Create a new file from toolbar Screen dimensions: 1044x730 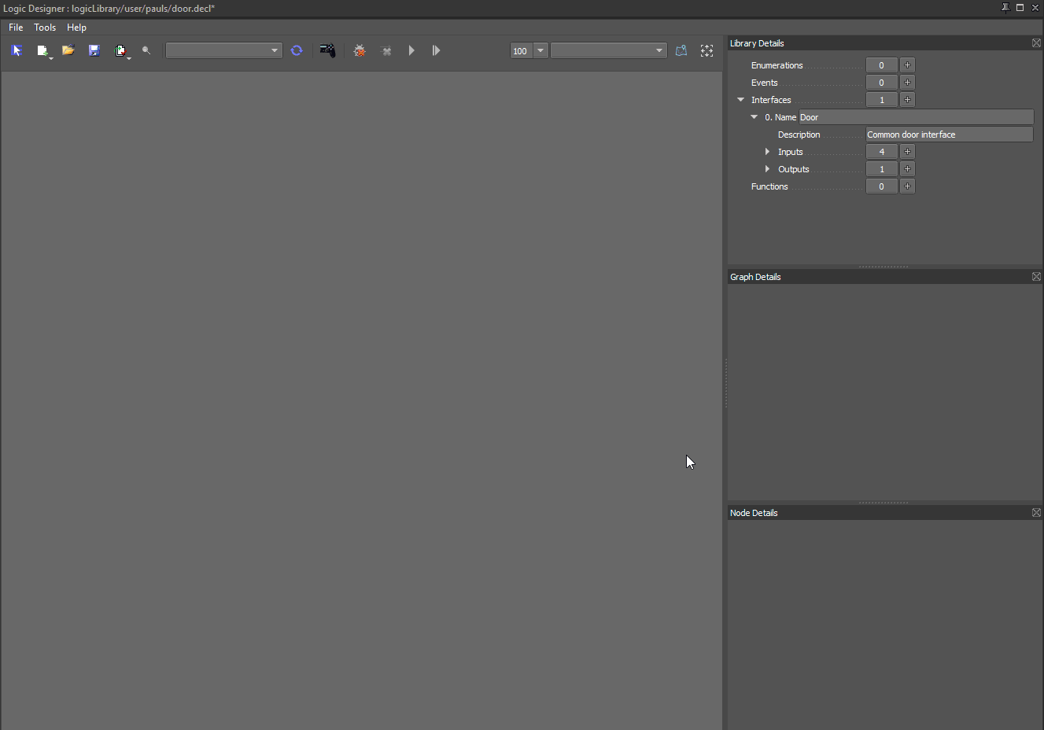pos(42,50)
